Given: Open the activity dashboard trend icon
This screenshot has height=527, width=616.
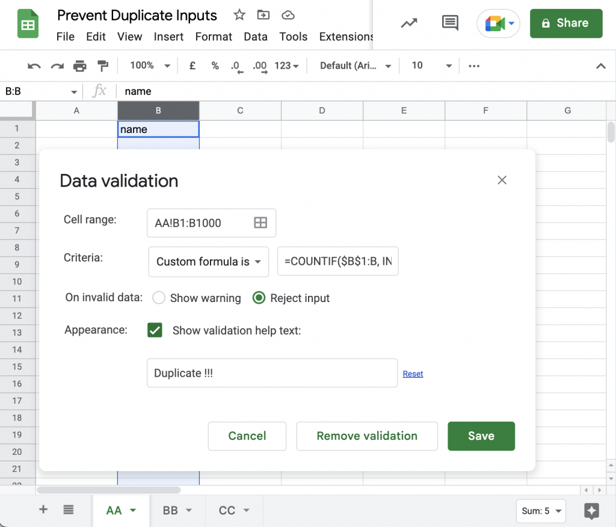Looking at the screenshot, I should click(x=409, y=23).
